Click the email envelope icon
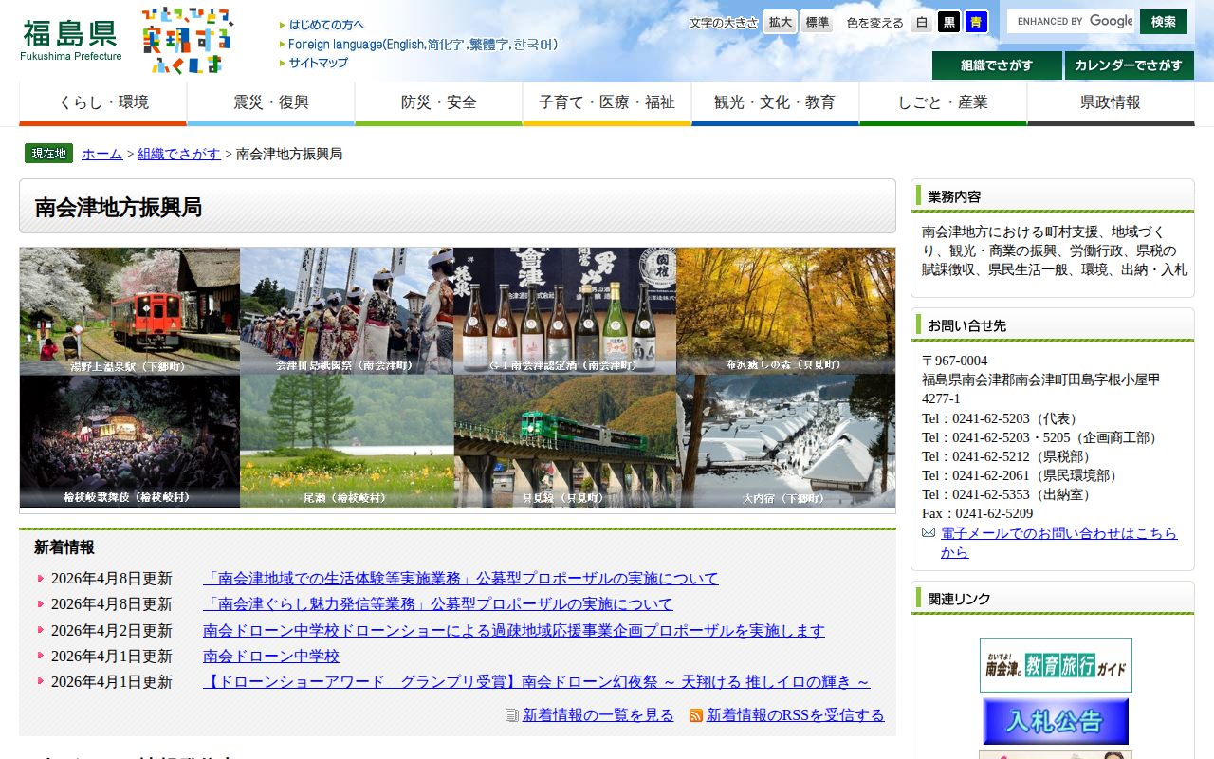 coord(929,532)
